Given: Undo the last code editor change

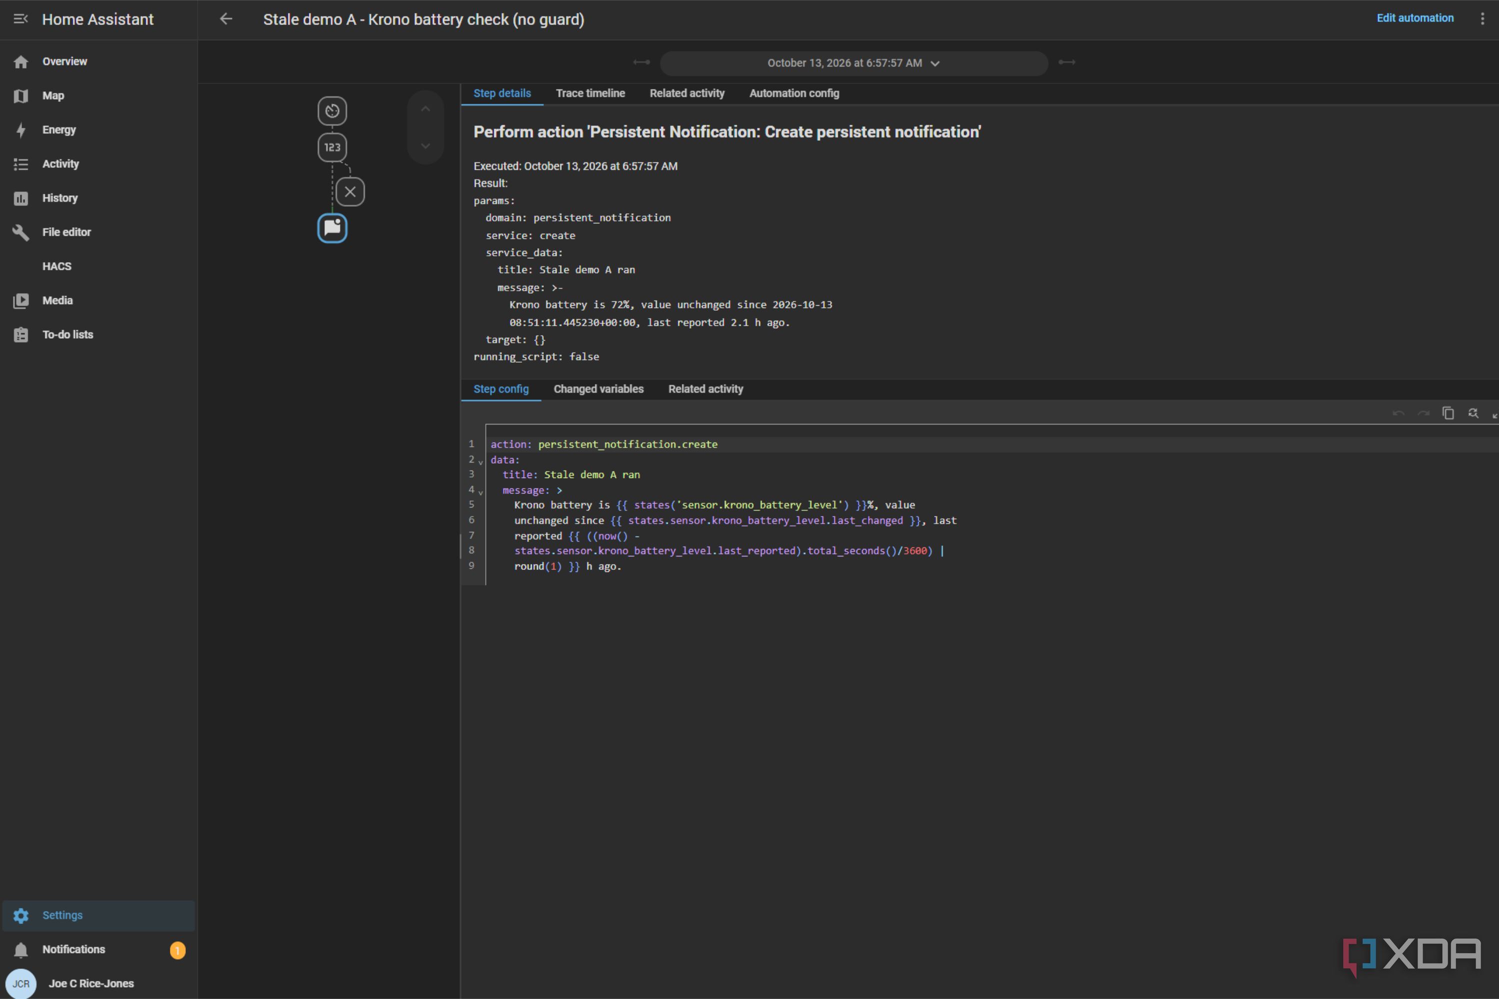Looking at the screenshot, I should (1398, 414).
